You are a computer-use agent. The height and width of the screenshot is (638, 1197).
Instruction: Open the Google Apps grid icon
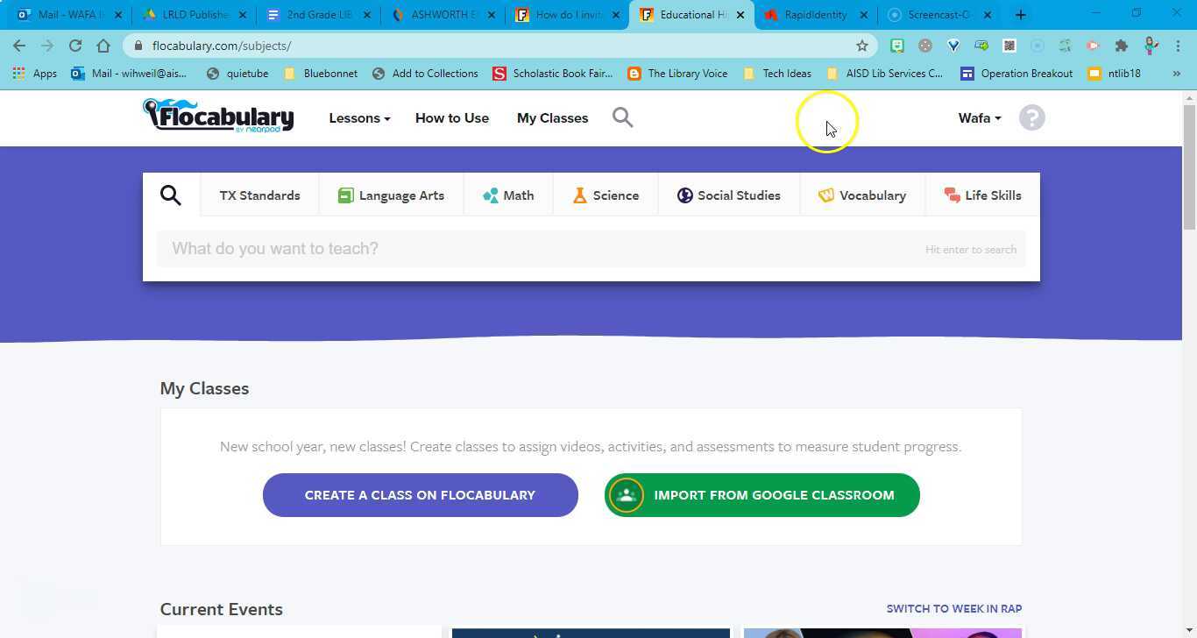click(x=18, y=73)
